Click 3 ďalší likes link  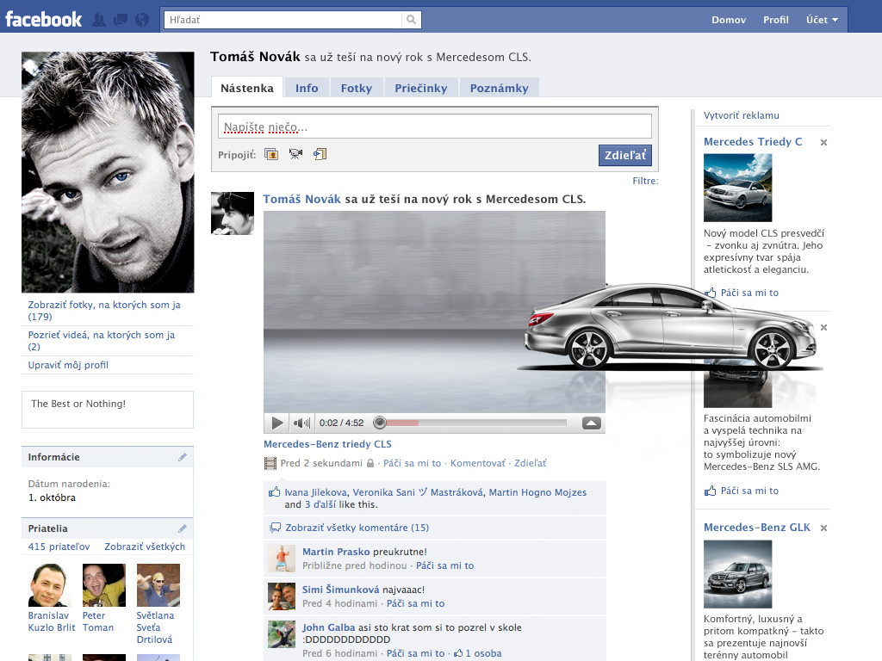(320, 504)
